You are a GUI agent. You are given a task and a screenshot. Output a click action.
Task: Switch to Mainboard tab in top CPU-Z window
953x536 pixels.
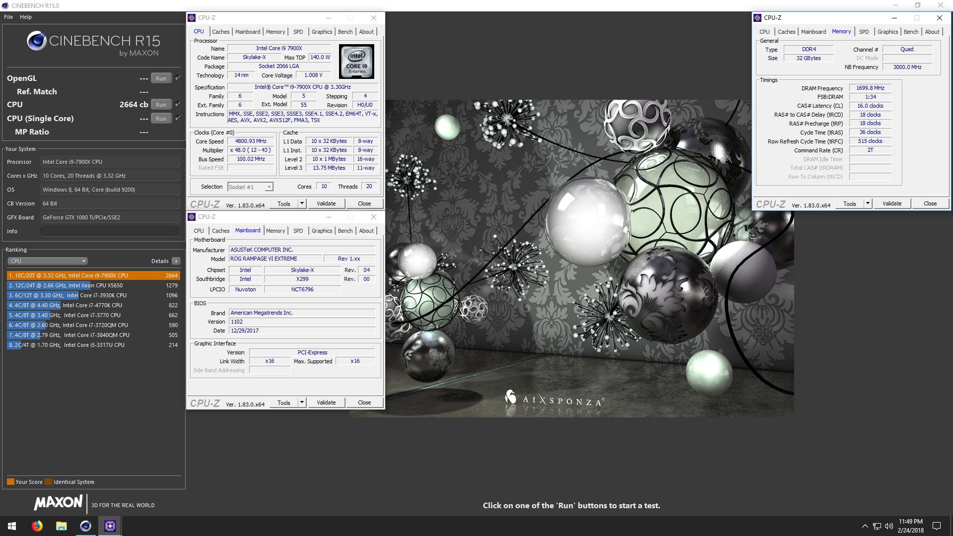coord(248,32)
